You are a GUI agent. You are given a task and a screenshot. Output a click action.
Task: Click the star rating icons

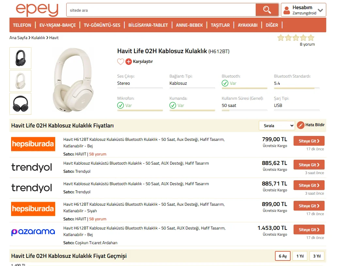(x=296, y=38)
